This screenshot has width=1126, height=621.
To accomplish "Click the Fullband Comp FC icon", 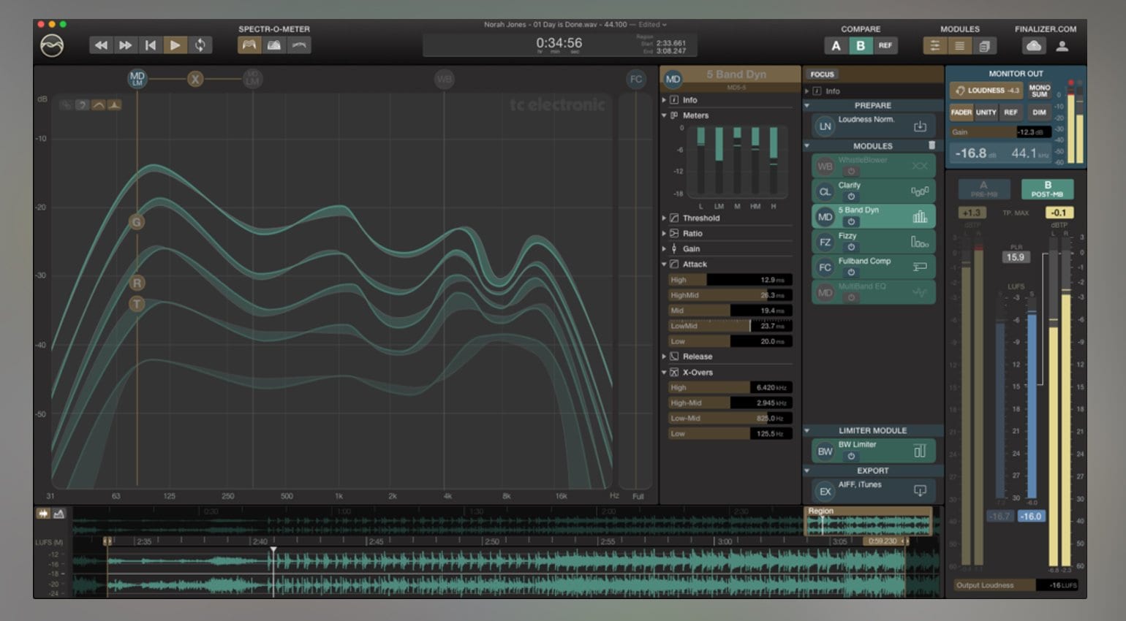I will 824,267.
